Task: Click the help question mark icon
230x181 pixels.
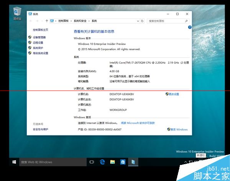Action: 189,28
